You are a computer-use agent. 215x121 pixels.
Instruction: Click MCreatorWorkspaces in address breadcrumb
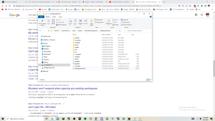[x=91, y=31]
